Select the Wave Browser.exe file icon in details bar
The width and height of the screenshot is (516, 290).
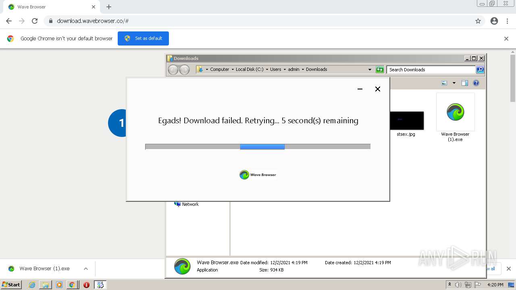tap(182, 266)
